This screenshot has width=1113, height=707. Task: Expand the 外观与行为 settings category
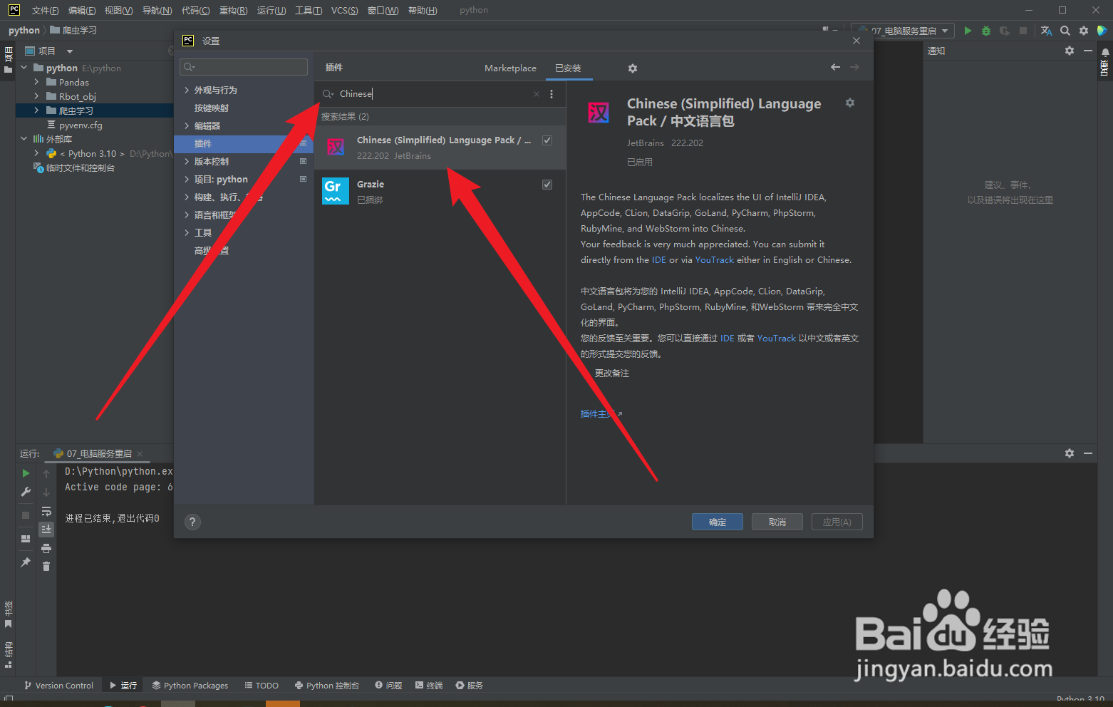tap(187, 91)
